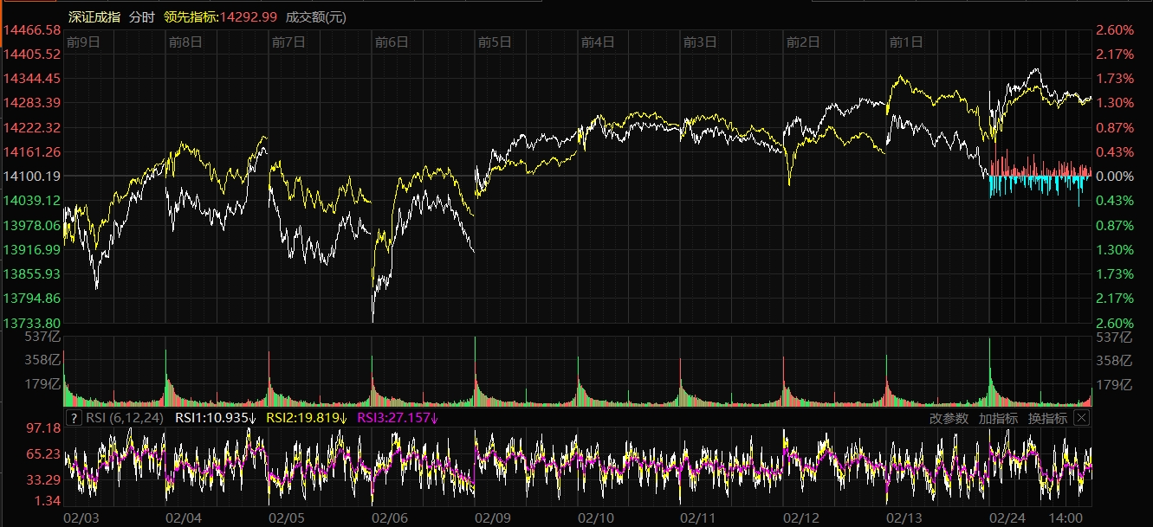Viewport: 1153px width, 527px height.
Task: Click the 成交额(元) label
Action: pyautogui.click(x=315, y=17)
